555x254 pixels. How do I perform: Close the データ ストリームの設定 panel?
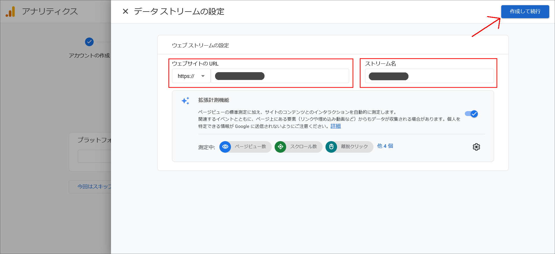(x=125, y=11)
